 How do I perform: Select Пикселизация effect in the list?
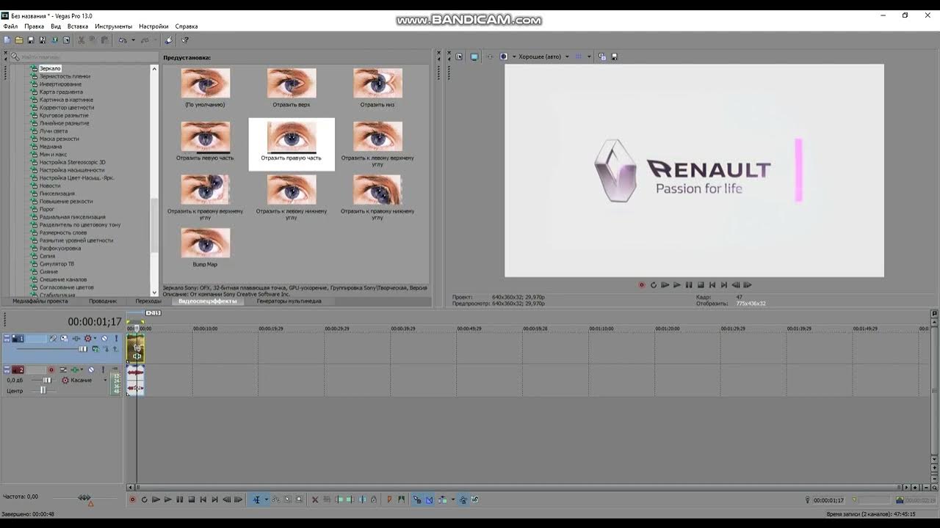coord(57,194)
